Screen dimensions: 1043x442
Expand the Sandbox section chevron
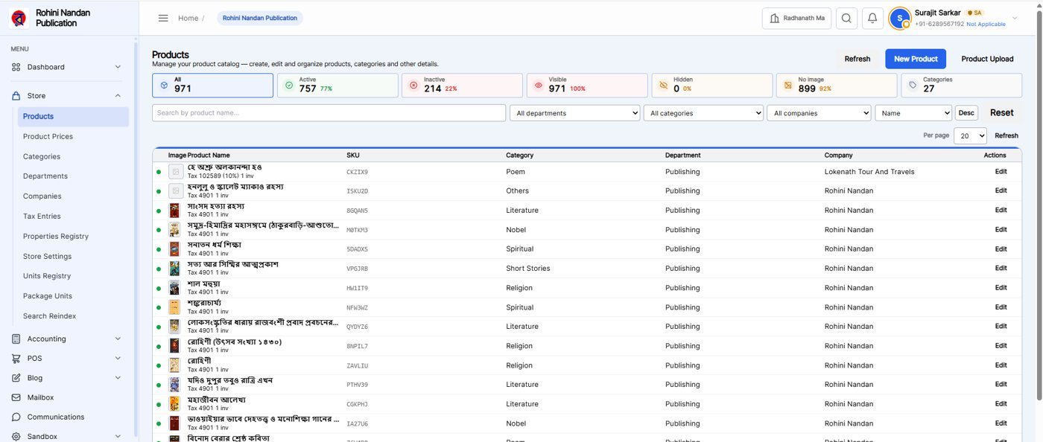click(118, 437)
